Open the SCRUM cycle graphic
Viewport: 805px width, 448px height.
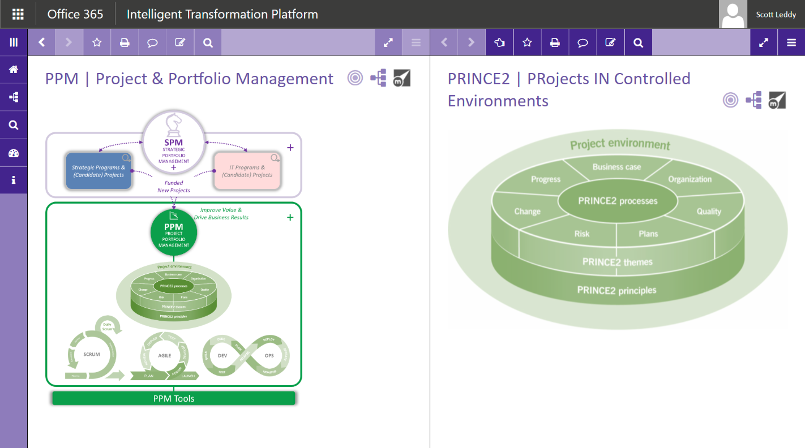[x=95, y=349]
